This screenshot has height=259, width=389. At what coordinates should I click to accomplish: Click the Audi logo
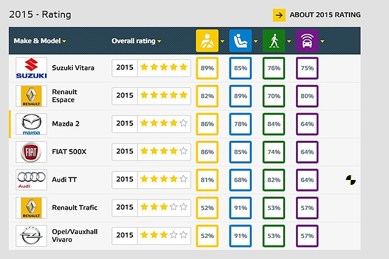[31, 180]
